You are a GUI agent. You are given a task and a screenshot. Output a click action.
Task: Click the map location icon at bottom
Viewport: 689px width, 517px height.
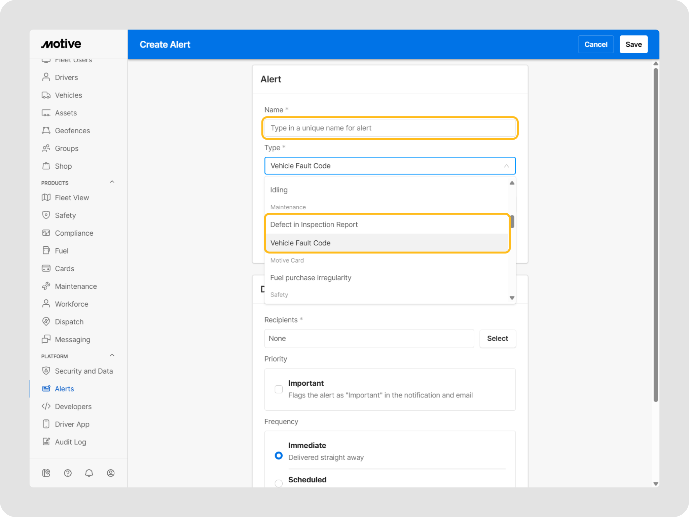(x=46, y=473)
